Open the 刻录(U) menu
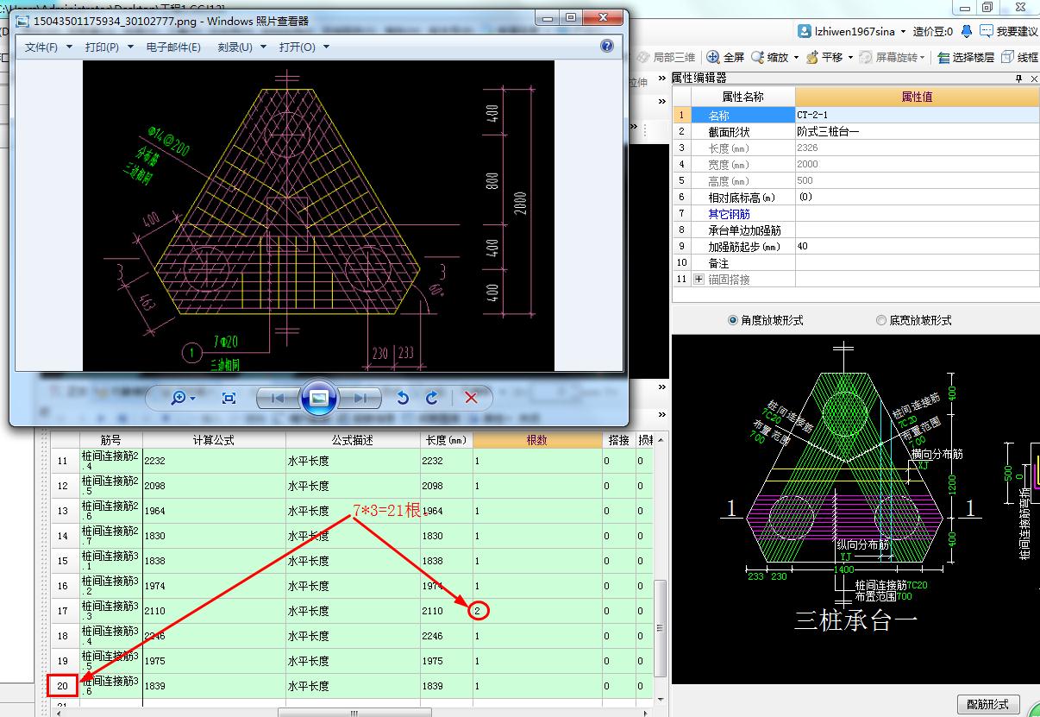Image resolution: width=1040 pixels, height=717 pixels. click(241, 47)
